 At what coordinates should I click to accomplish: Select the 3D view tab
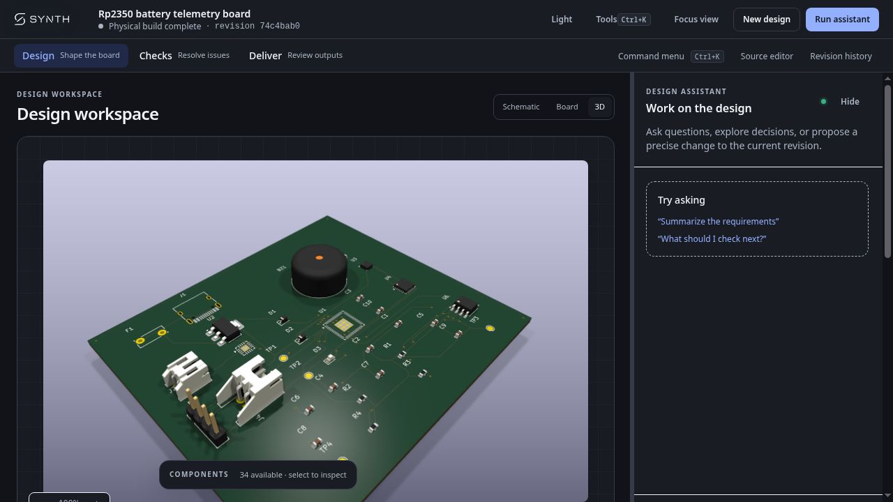click(599, 107)
